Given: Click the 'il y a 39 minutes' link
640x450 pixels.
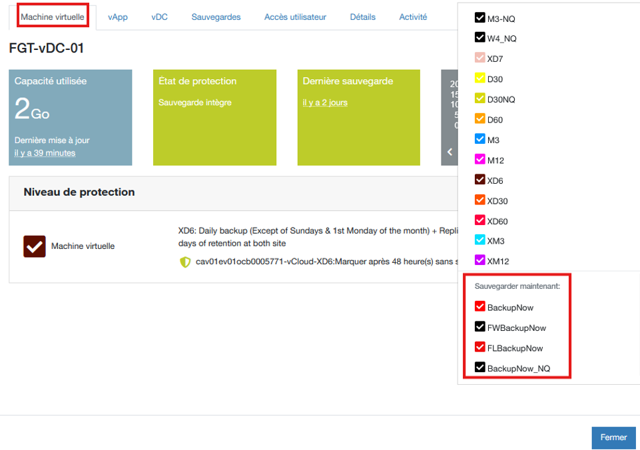Looking at the screenshot, I should [x=45, y=153].
